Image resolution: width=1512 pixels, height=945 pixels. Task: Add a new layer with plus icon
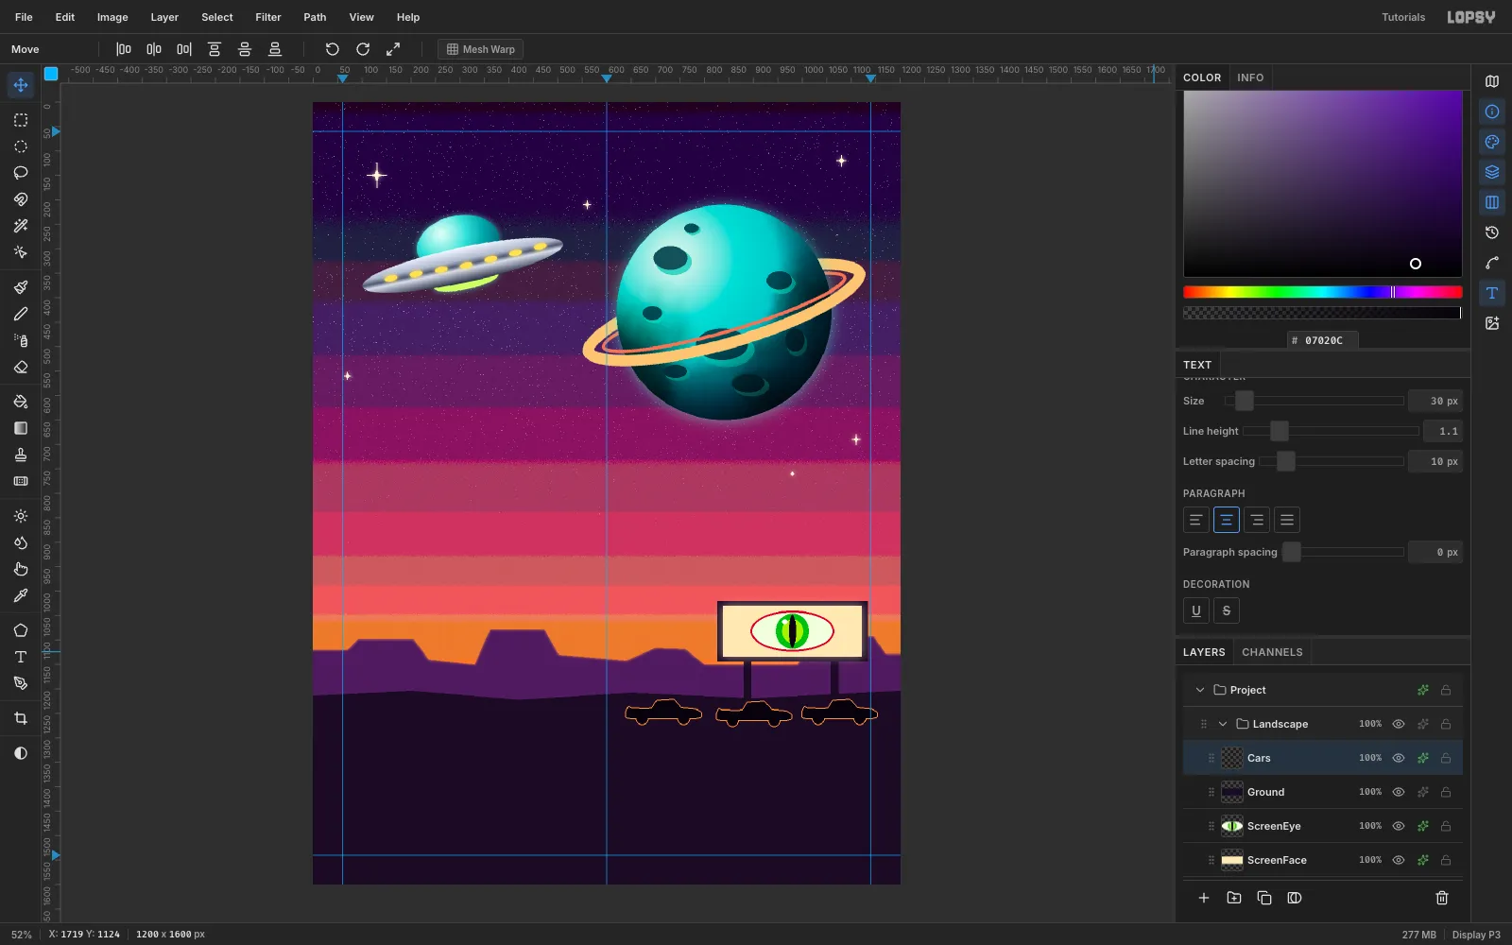point(1204,898)
